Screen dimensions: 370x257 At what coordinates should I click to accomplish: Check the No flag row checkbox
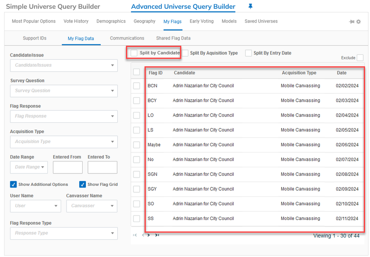pos(136,159)
